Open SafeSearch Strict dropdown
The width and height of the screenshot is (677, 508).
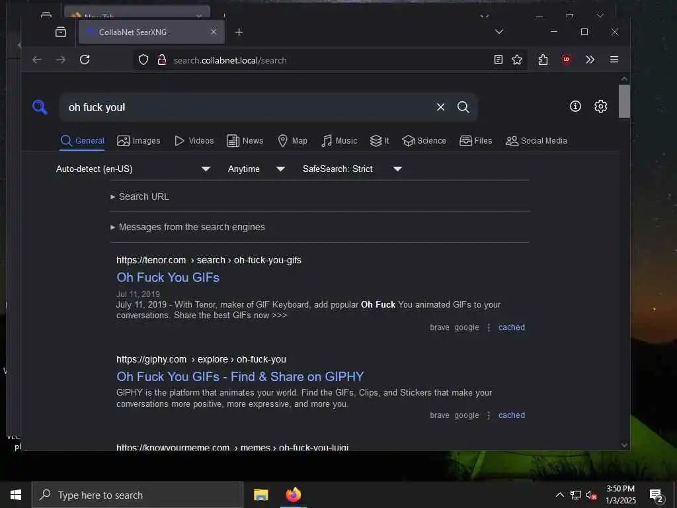[x=352, y=169]
